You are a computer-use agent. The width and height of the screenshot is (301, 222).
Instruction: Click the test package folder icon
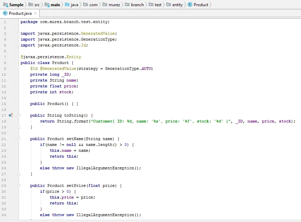coord(151,4)
